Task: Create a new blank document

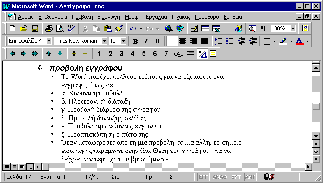Action: pos(12,29)
